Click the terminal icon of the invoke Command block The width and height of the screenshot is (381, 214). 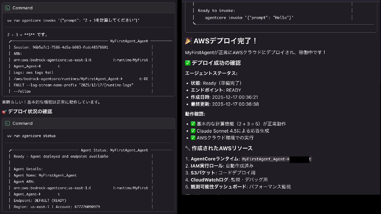point(8,8)
